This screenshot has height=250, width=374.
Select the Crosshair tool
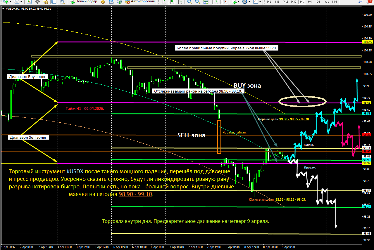pos(37,2)
